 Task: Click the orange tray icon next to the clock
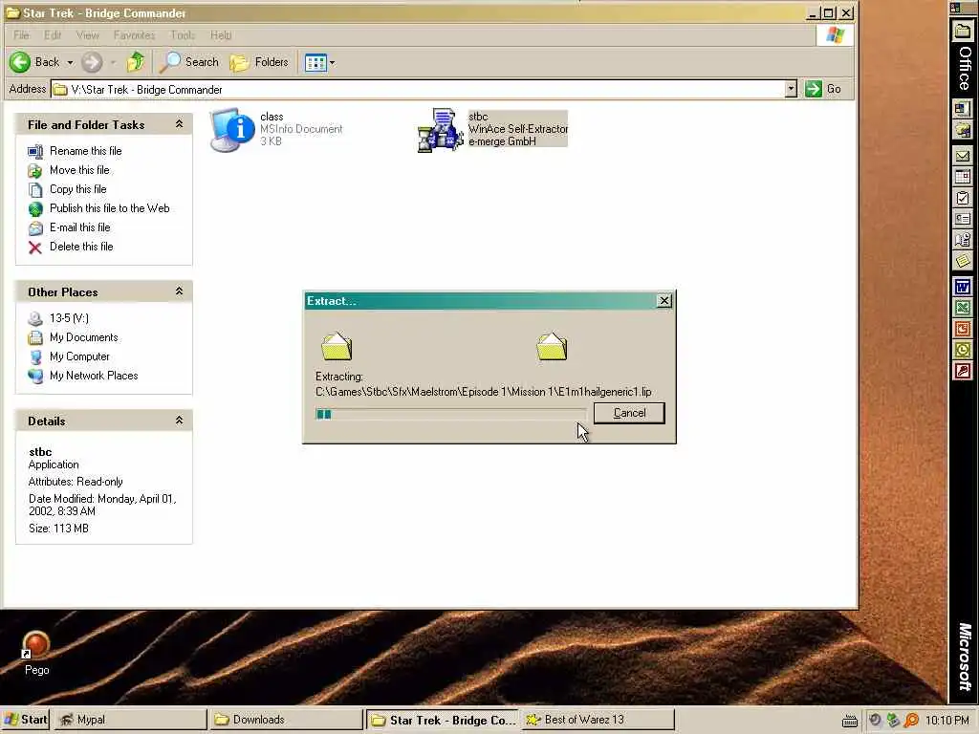(911, 721)
